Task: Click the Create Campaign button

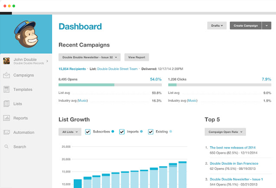Action: [245, 25]
